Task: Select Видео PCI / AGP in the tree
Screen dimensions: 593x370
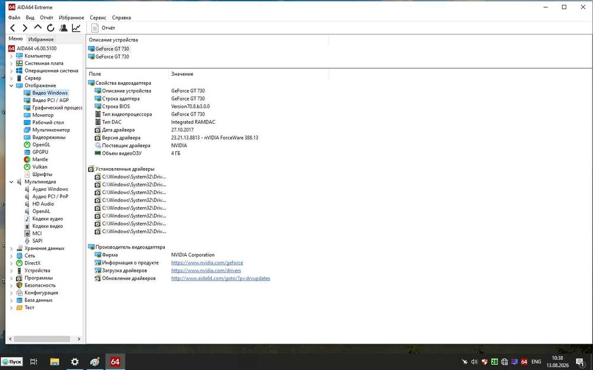Action: [50, 100]
